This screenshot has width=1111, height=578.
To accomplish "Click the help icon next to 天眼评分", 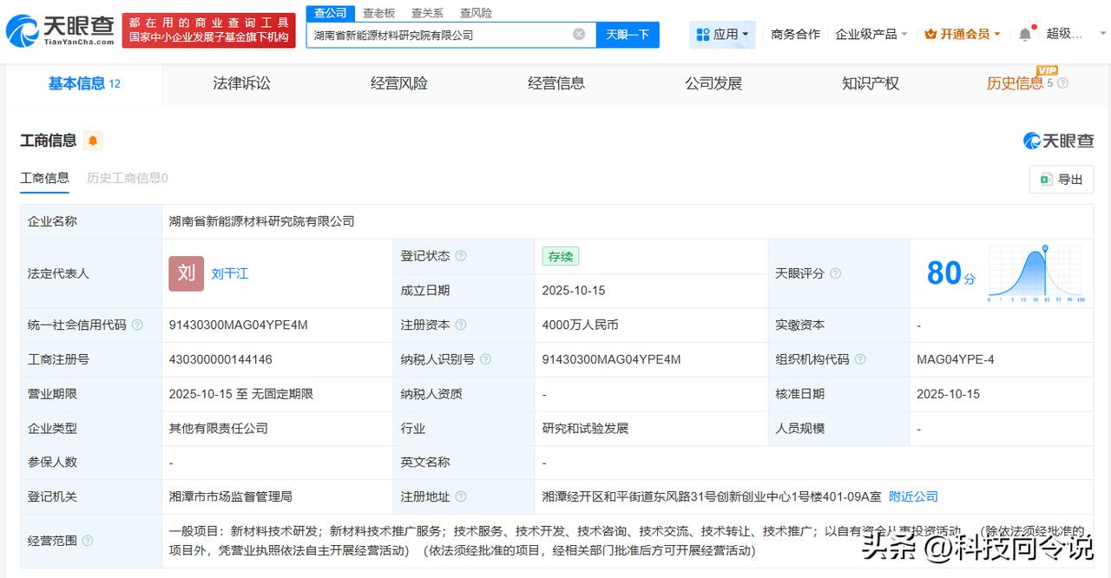I will tap(835, 273).
